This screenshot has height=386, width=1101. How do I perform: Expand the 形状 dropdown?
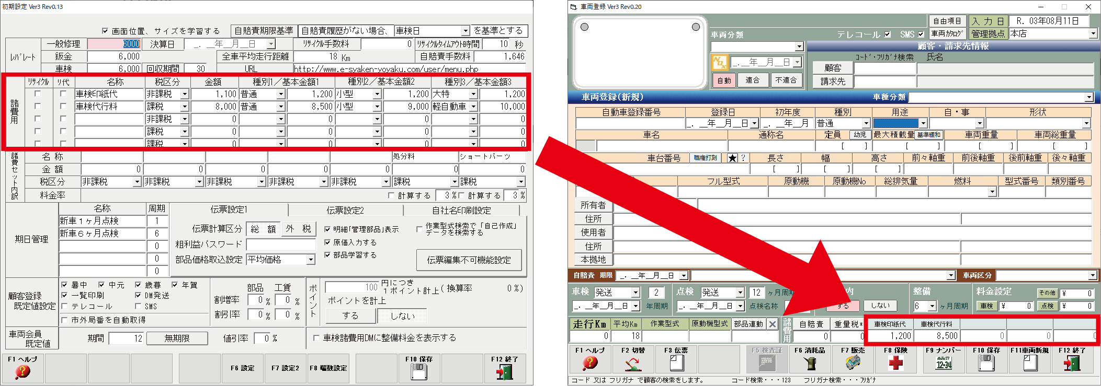(x=1086, y=123)
